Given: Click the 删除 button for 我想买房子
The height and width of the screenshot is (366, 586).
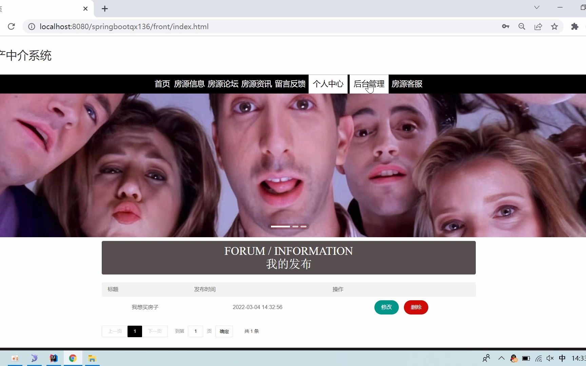Looking at the screenshot, I should click(416, 307).
